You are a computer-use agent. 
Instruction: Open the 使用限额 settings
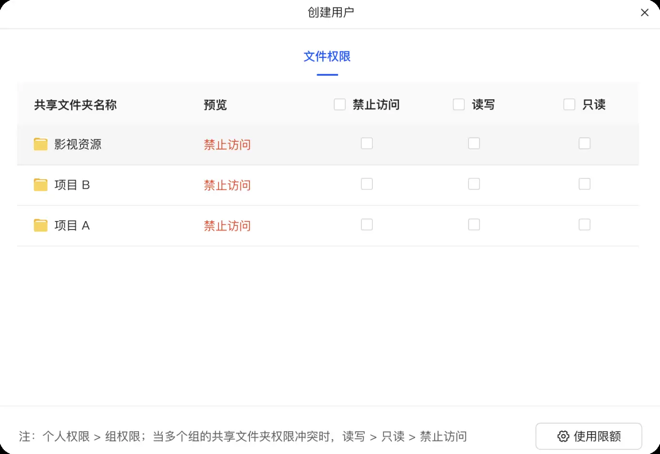coord(589,436)
